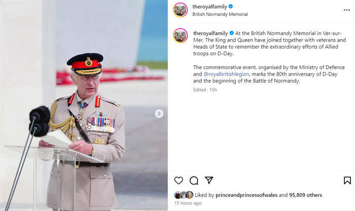Like the post with heart icon
This screenshot has height=211, width=355.
coord(179,181)
